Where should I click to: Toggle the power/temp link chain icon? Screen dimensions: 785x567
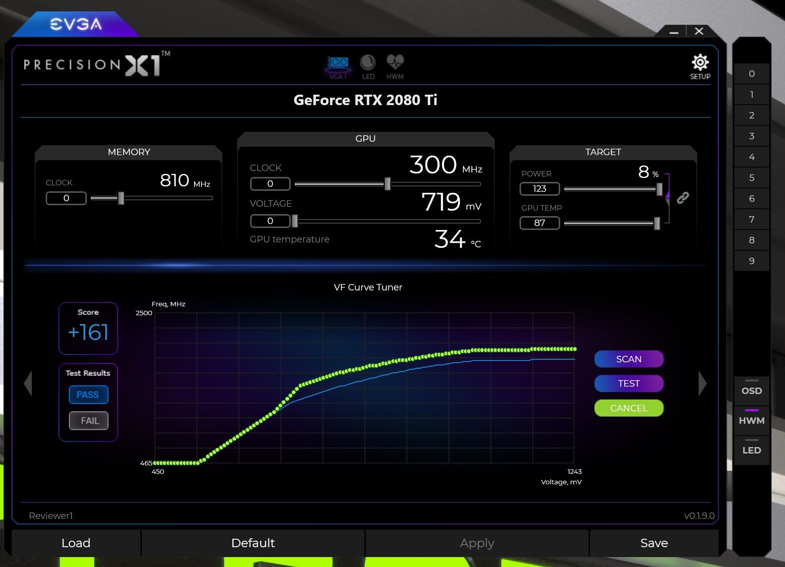[x=683, y=198]
